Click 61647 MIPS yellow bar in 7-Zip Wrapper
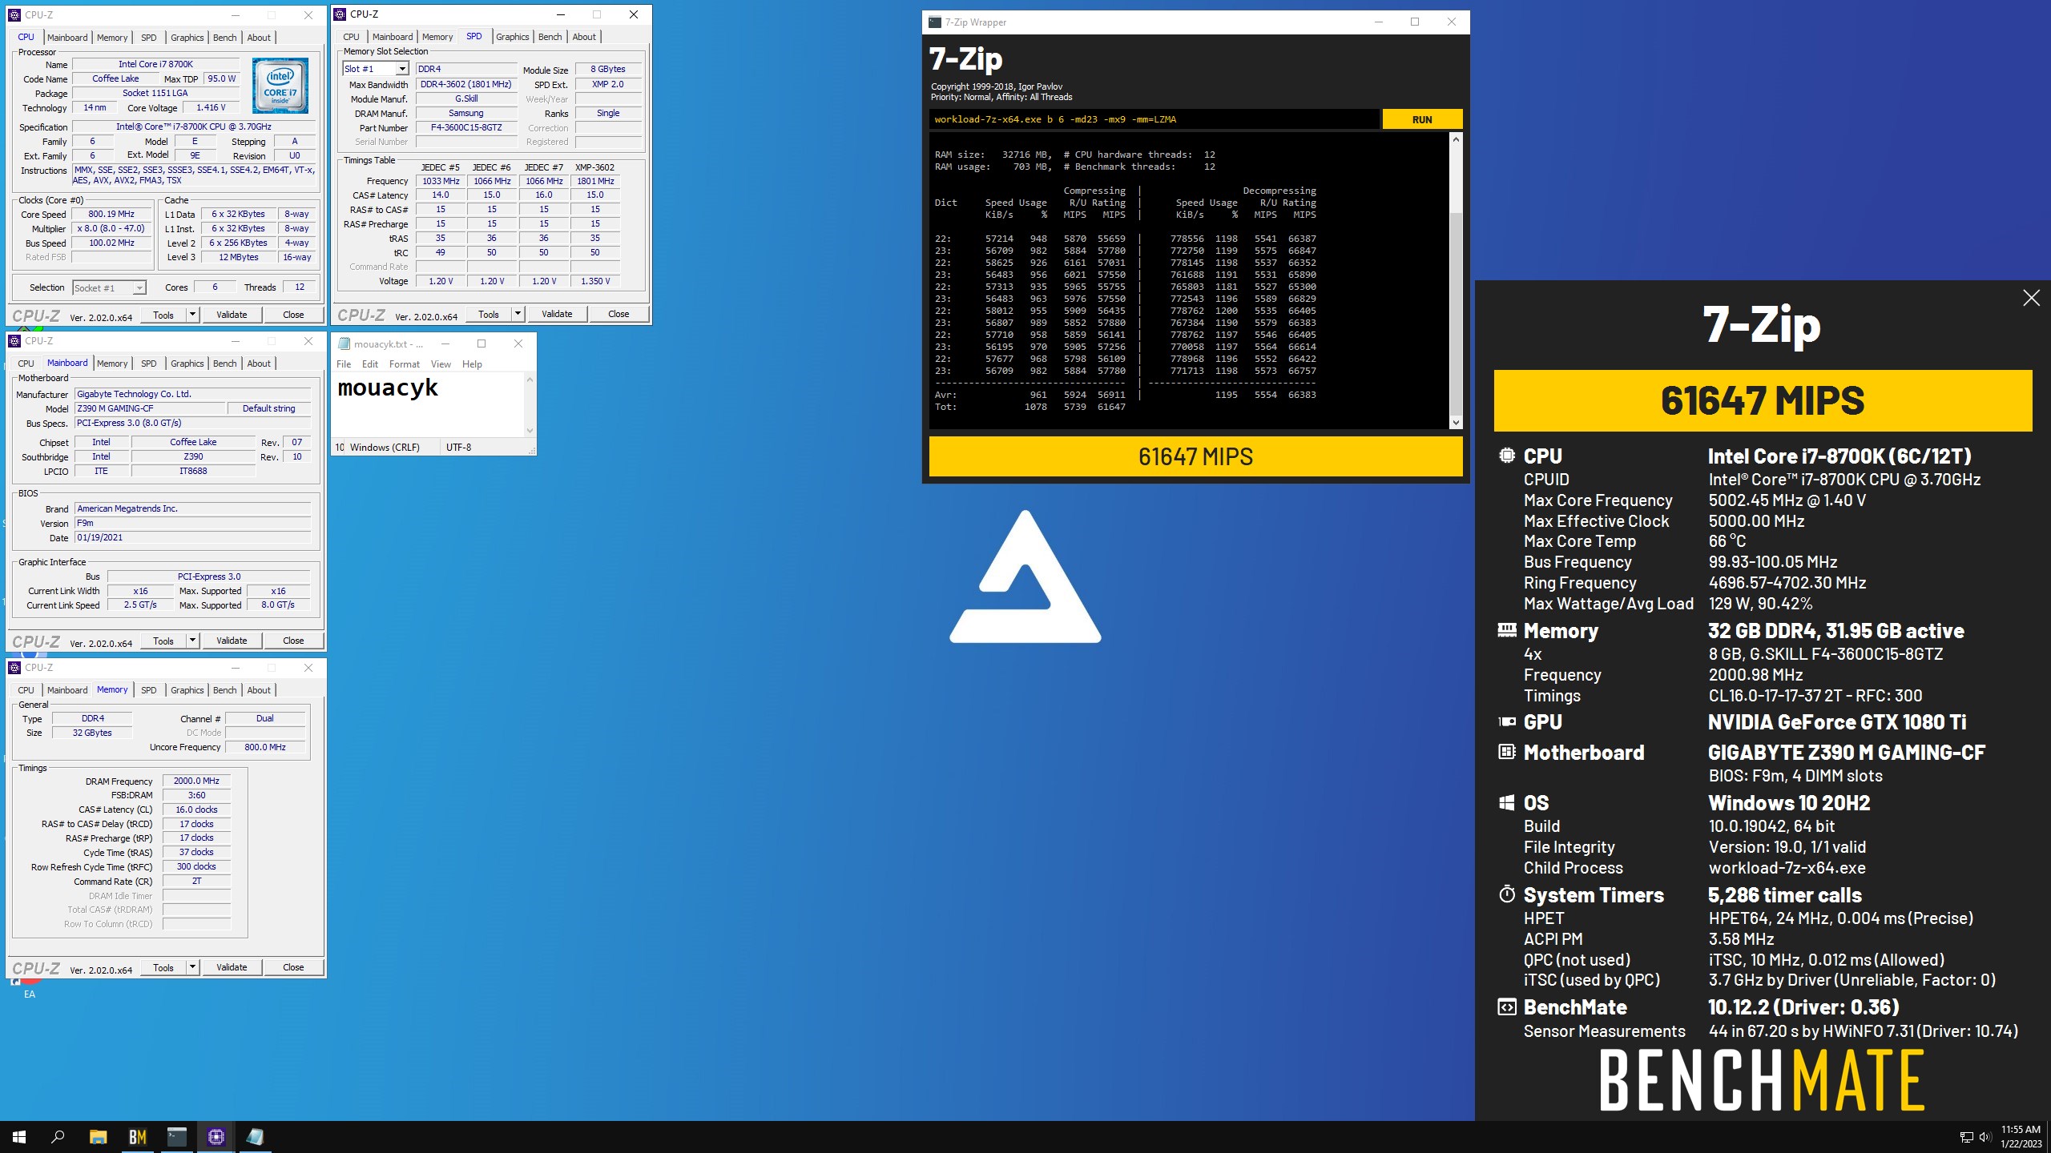The height and width of the screenshot is (1153, 2051). [x=1195, y=456]
